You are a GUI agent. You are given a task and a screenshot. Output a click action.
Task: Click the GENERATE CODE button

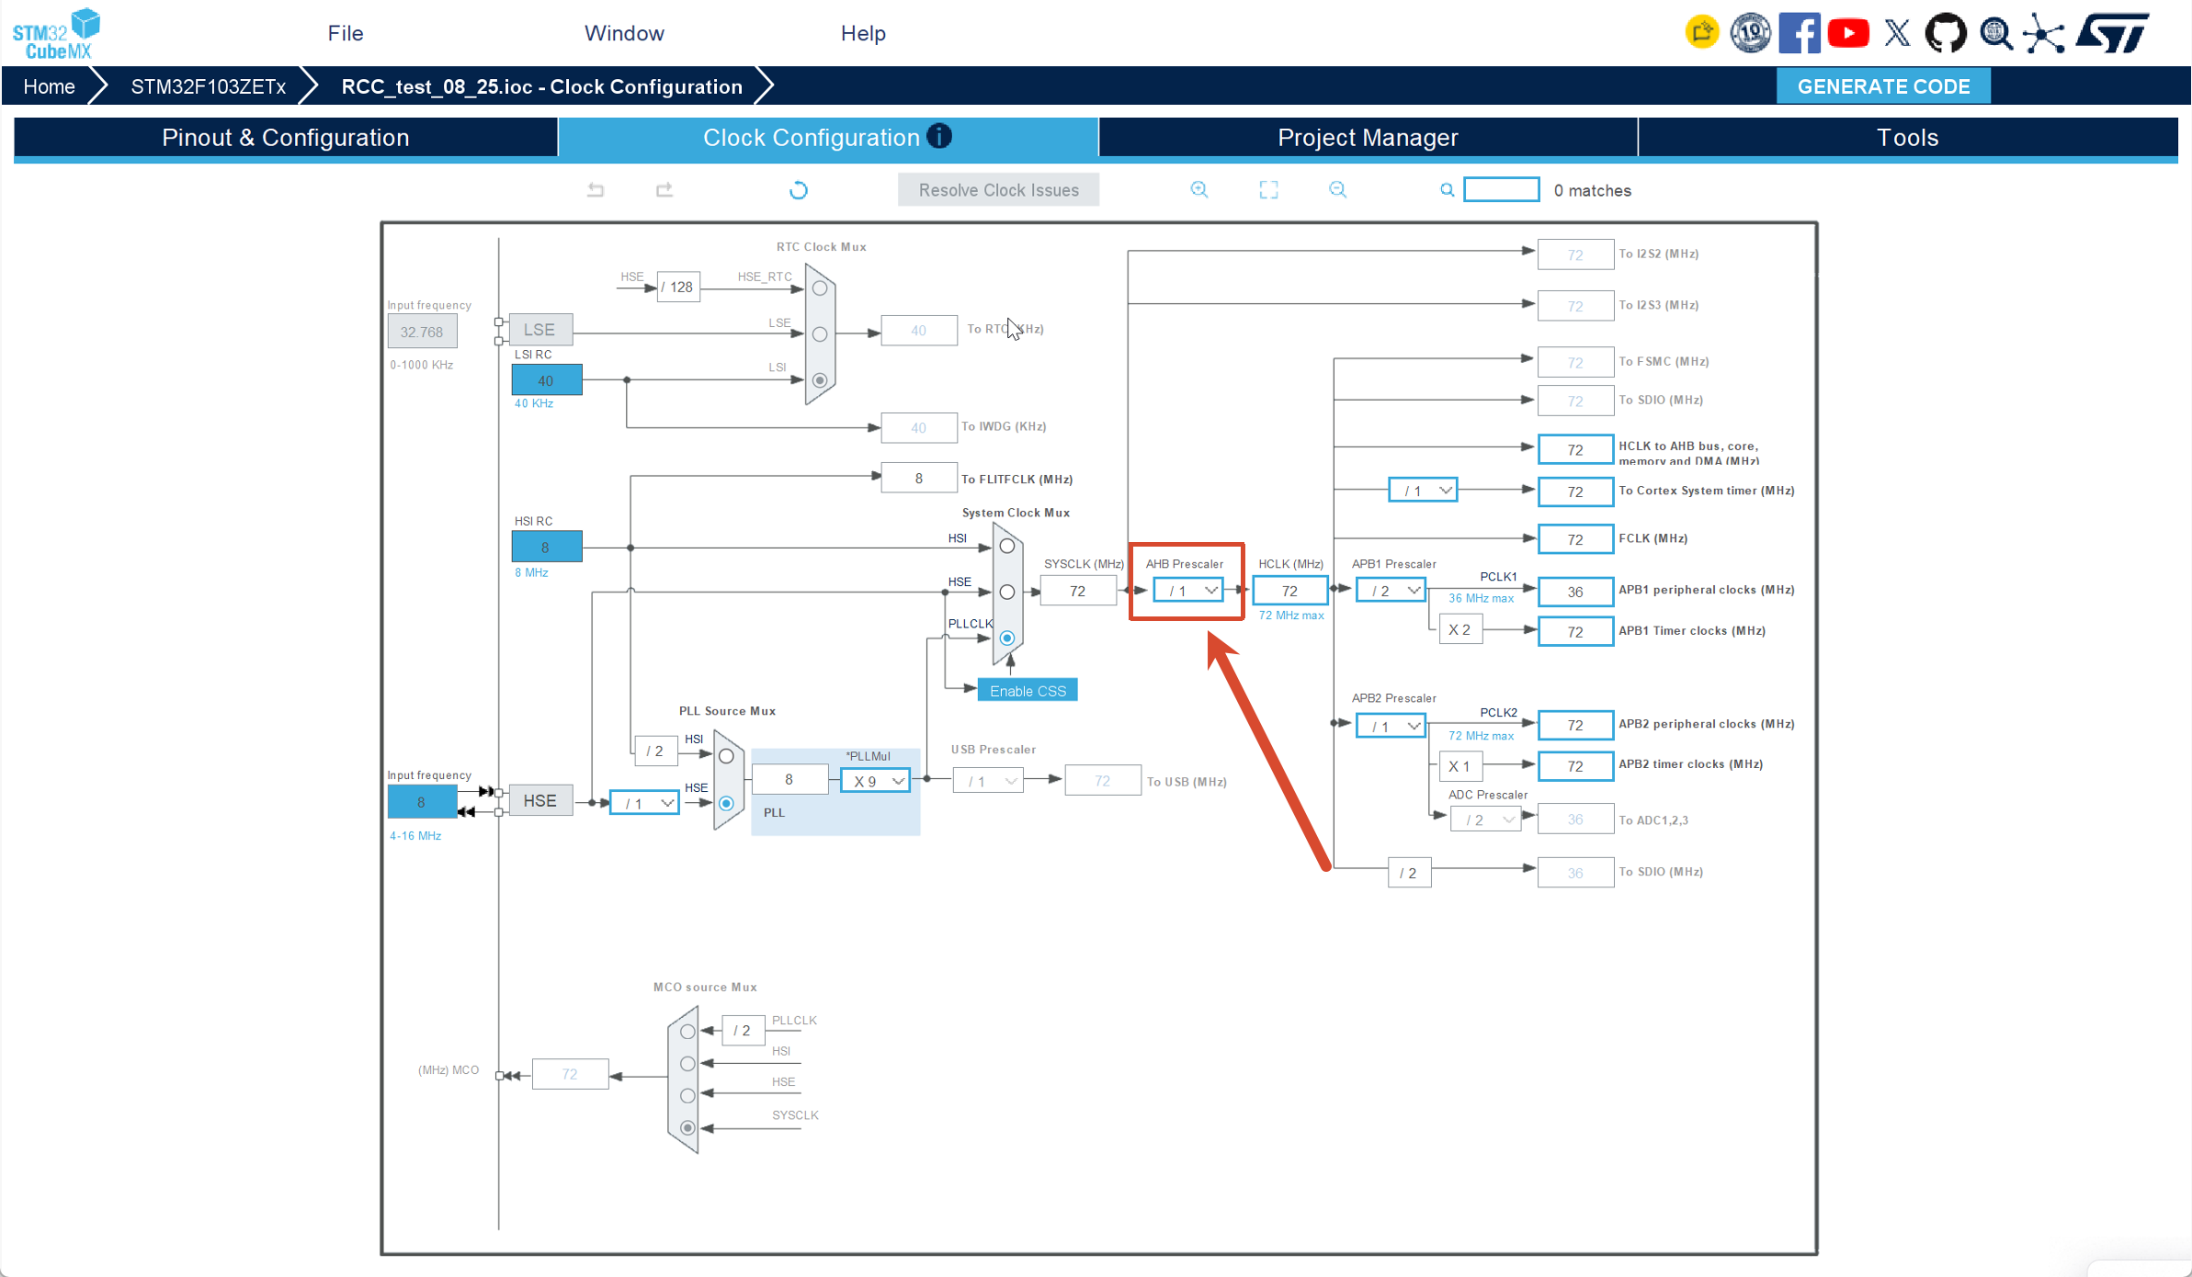[1883, 86]
